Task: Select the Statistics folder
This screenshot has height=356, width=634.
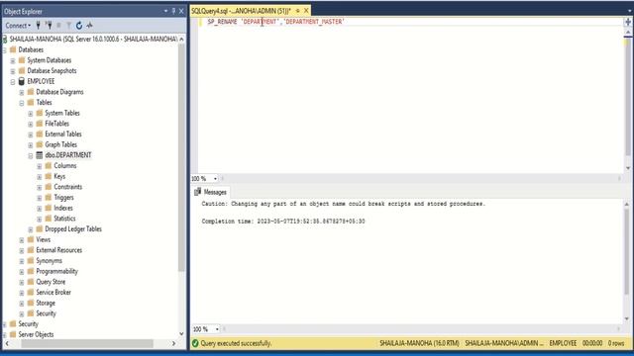Action: tap(64, 219)
